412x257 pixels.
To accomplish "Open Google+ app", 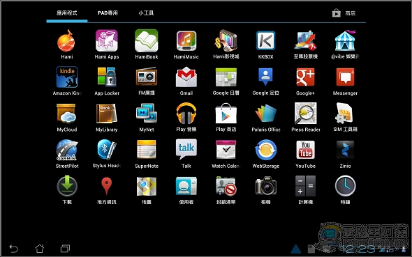I will click(x=305, y=81).
